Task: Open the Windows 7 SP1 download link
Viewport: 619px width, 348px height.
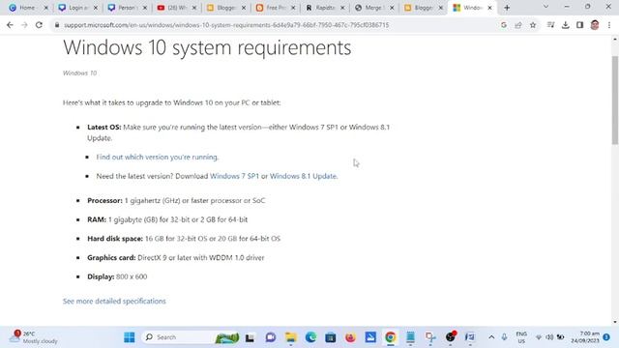Action: tap(234, 176)
